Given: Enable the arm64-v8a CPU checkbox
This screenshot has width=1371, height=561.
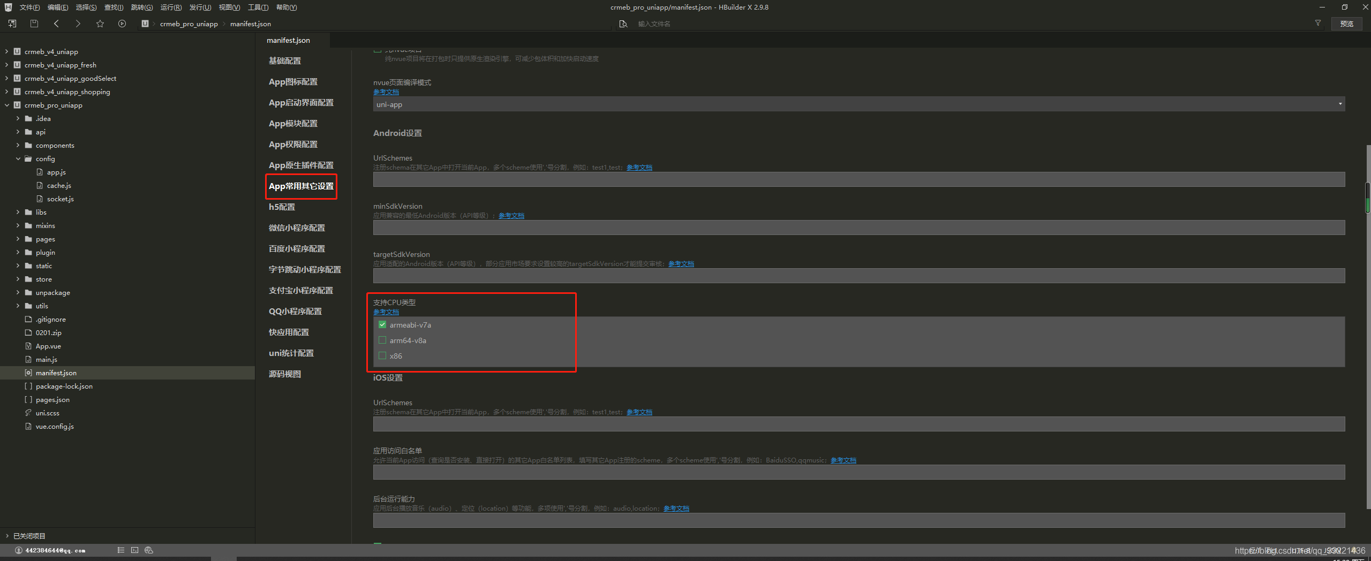Looking at the screenshot, I should click(x=382, y=340).
